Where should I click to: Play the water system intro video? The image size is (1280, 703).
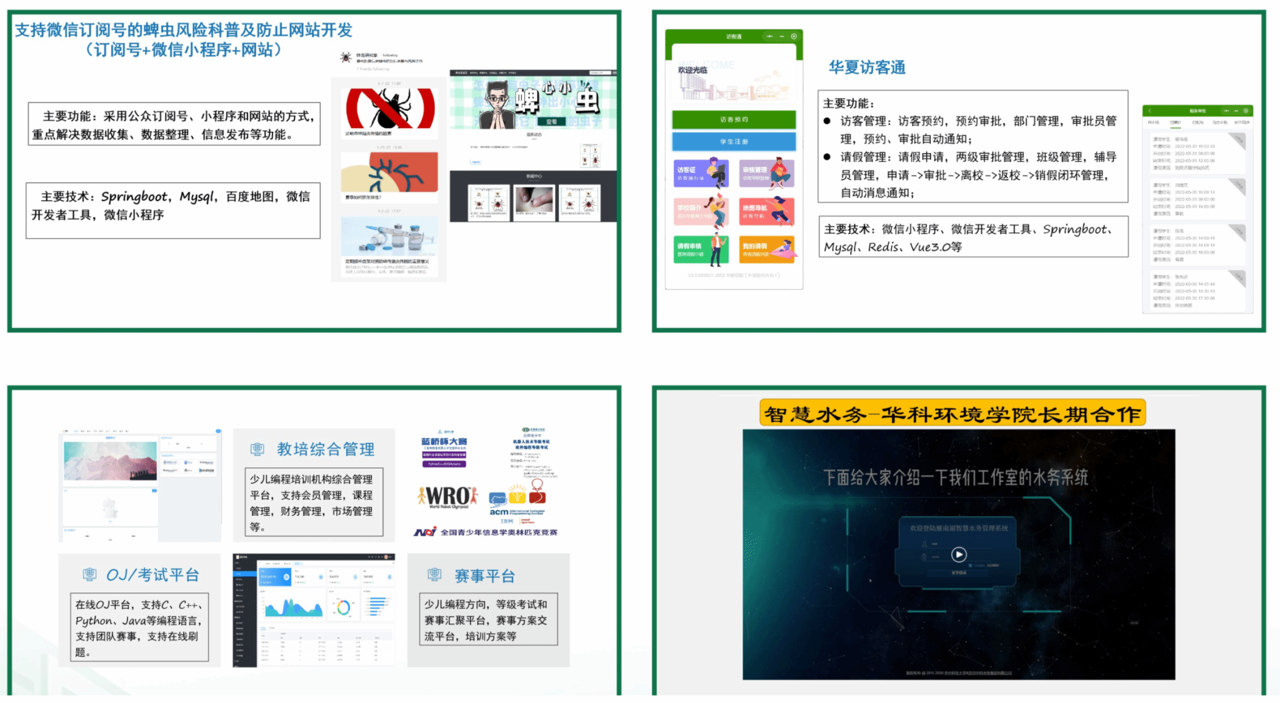point(958,554)
